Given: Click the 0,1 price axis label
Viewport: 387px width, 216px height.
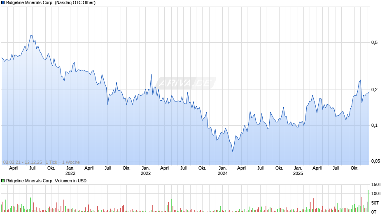Looking at the screenshot, I should pos(374,125).
